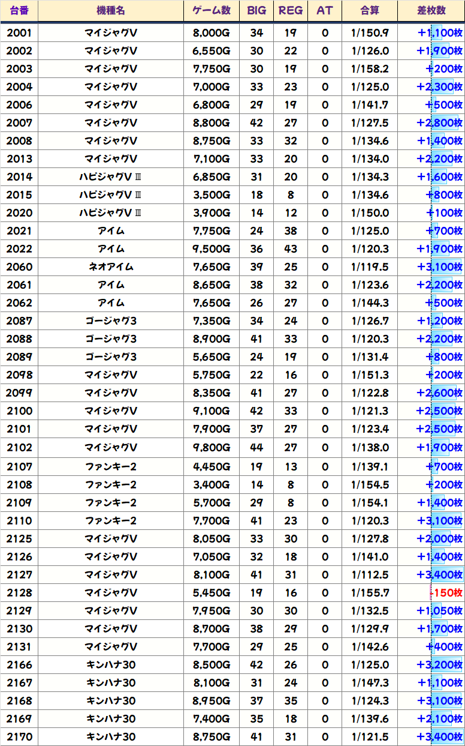Click the 差枚数 column header

[x=431, y=11]
